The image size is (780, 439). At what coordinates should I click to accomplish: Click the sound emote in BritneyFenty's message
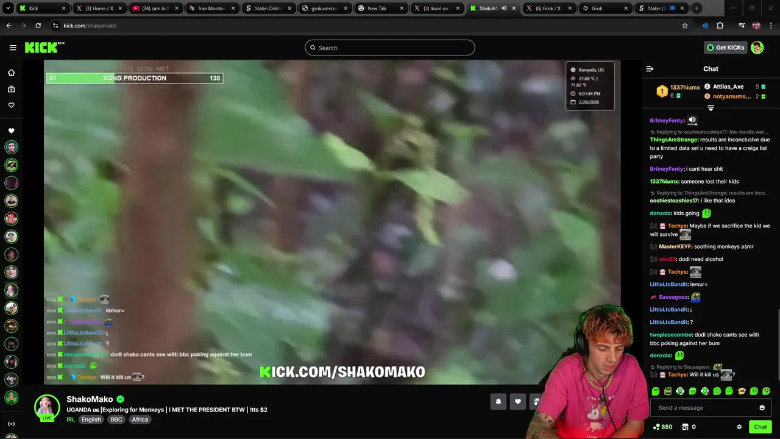[x=692, y=121]
